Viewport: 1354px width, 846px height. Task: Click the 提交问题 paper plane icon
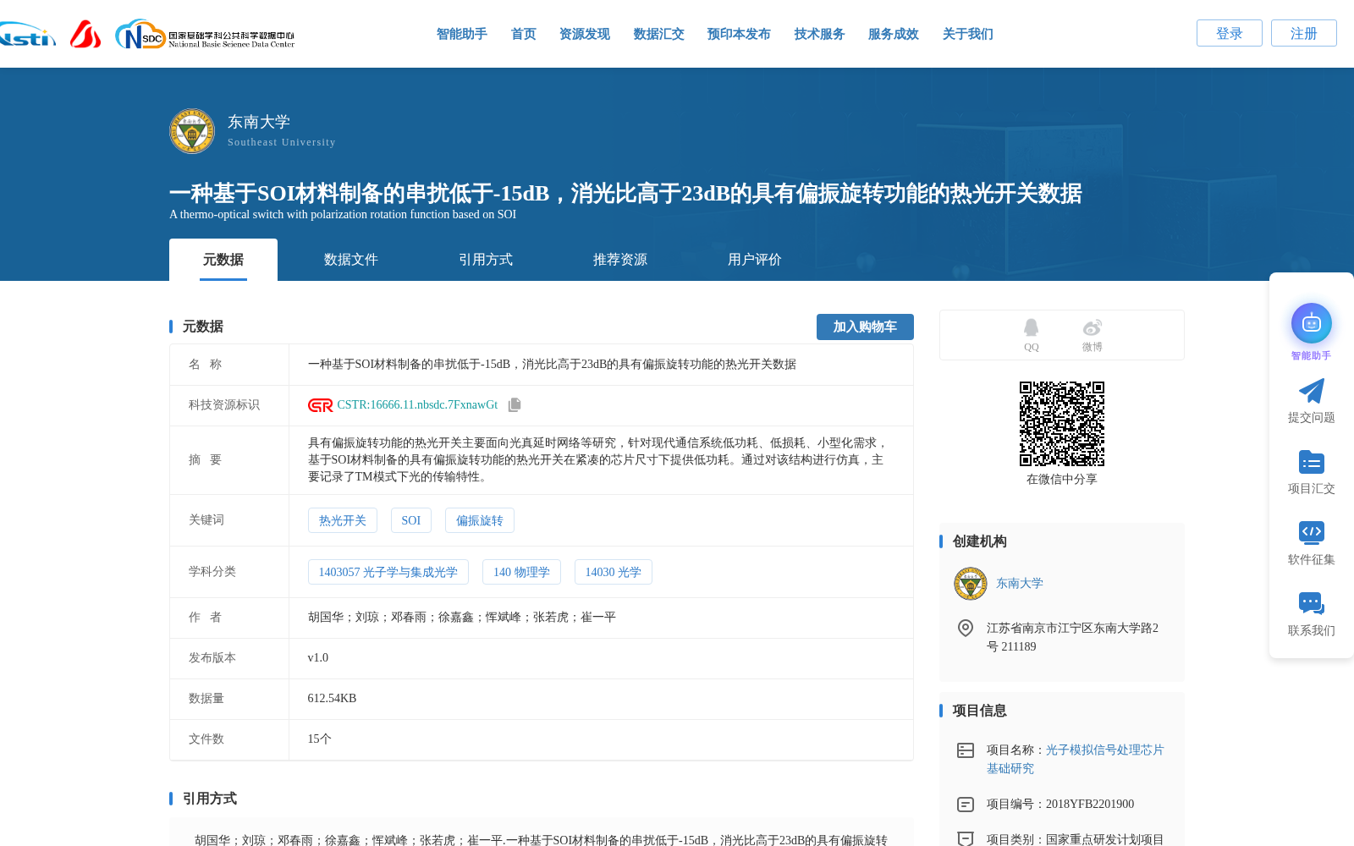coord(1311,391)
